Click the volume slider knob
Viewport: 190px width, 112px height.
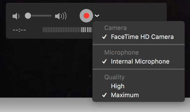click(28, 16)
